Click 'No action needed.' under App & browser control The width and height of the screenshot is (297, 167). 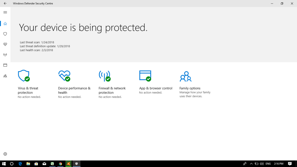(151, 92)
